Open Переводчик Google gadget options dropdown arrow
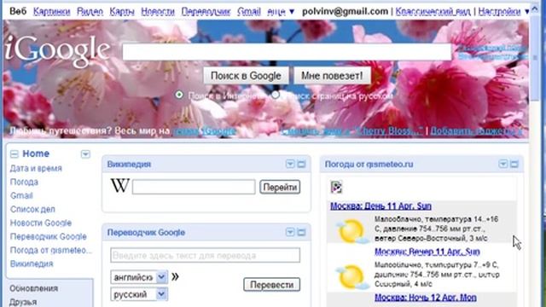Screen dimensions: 546x307 (x=290, y=232)
